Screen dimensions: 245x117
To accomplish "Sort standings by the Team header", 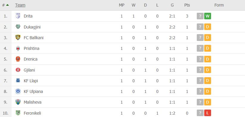I will click(x=20, y=5).
